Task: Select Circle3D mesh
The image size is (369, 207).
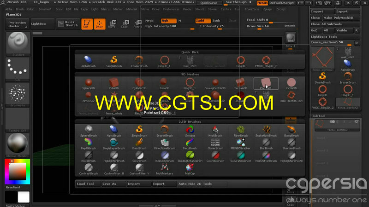Action: click(x=292, y=84)
